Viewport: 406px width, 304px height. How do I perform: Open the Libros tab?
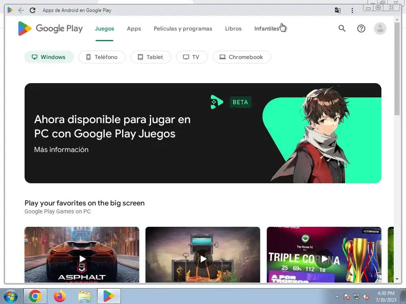(x=233, y=28)
